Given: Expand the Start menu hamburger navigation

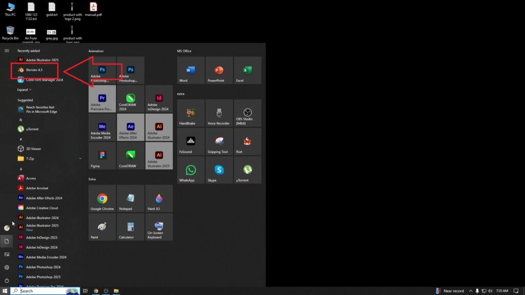Looking at the screenshot, I should (x=7, y=51).
